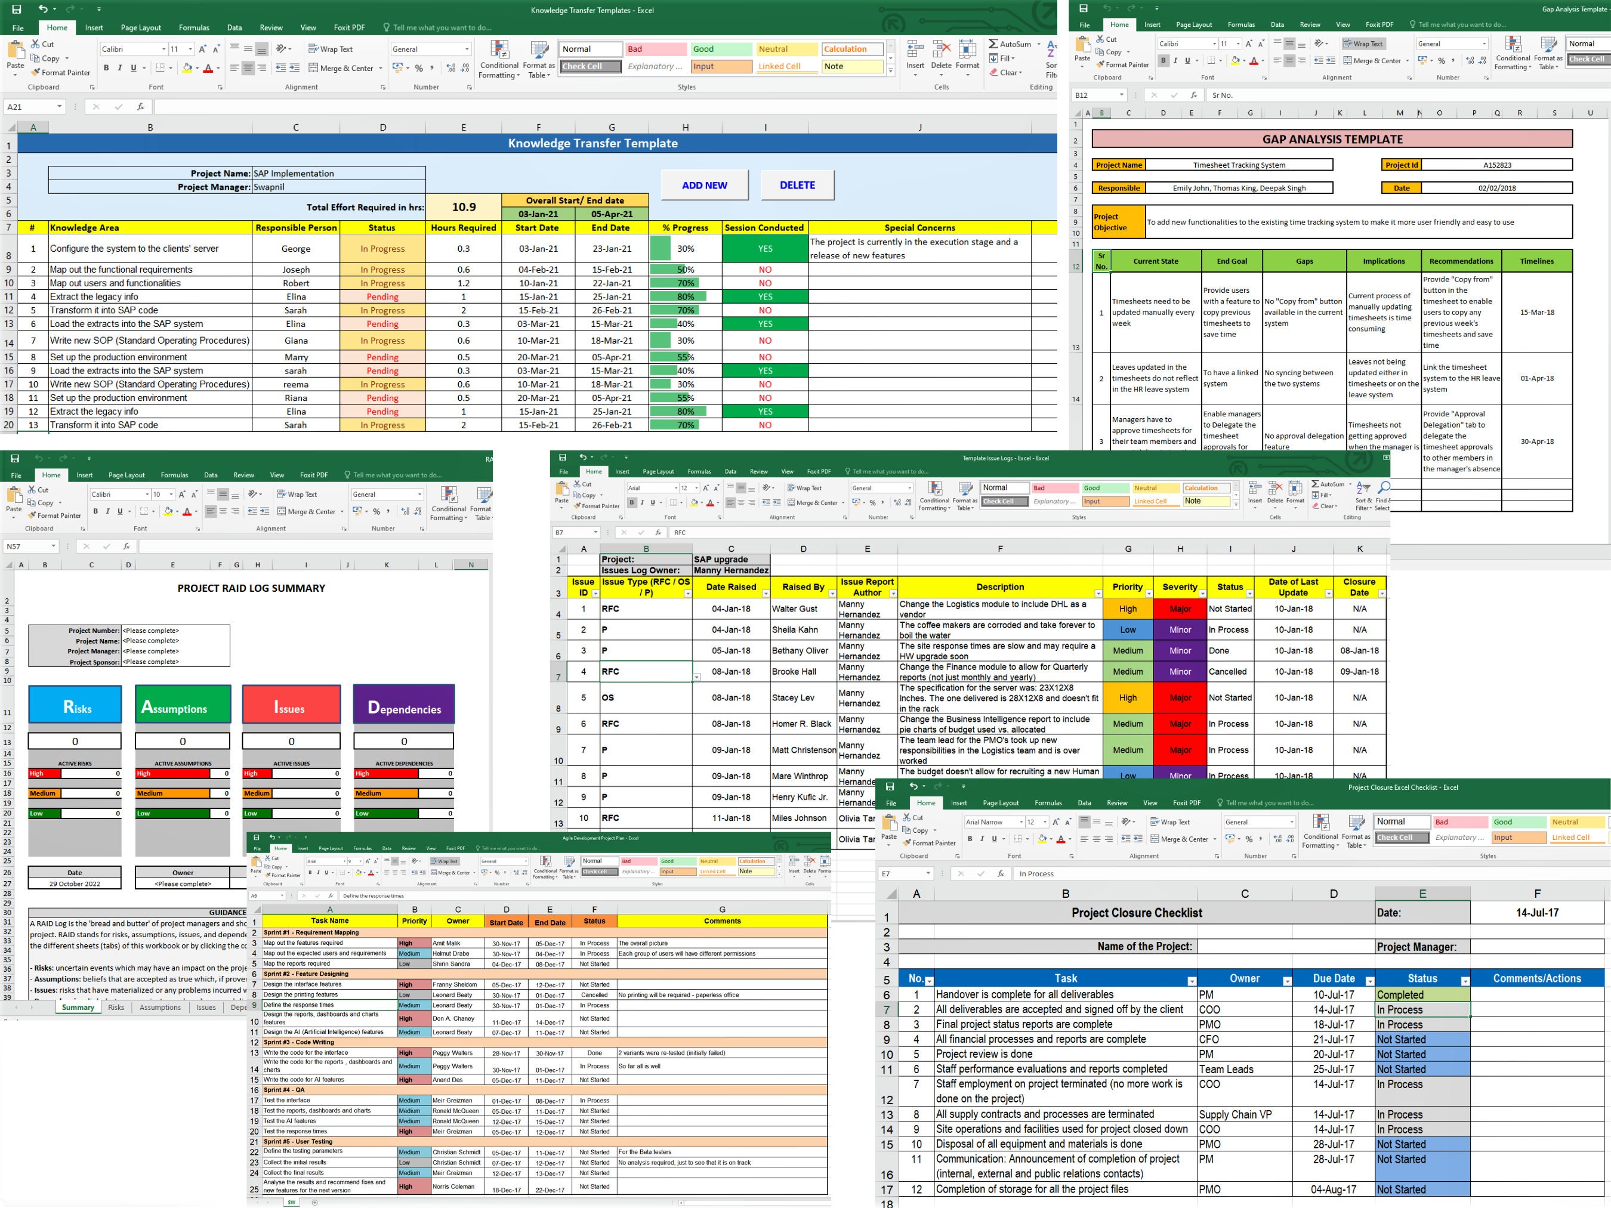
Task: Toggle italic formatting
Action: click(x=119, y=68)
